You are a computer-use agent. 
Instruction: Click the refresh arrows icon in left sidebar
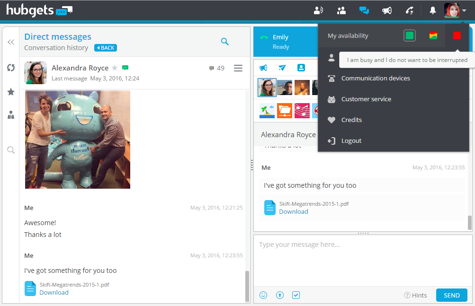[x=11, y=68]
